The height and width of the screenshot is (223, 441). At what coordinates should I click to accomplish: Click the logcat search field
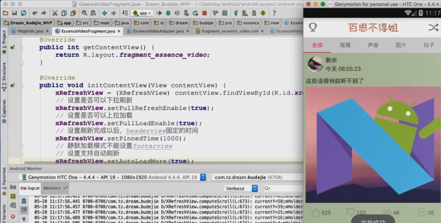point(283,188)
